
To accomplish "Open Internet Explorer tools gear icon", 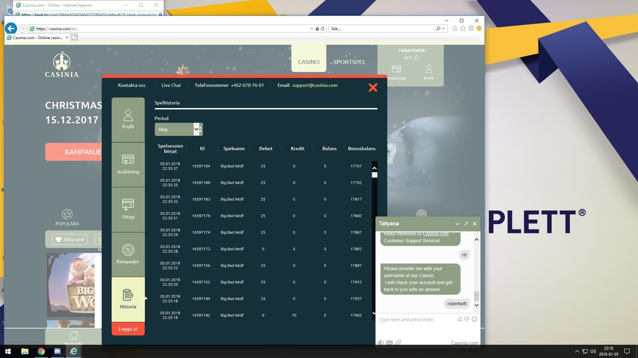I will (471, 29).
